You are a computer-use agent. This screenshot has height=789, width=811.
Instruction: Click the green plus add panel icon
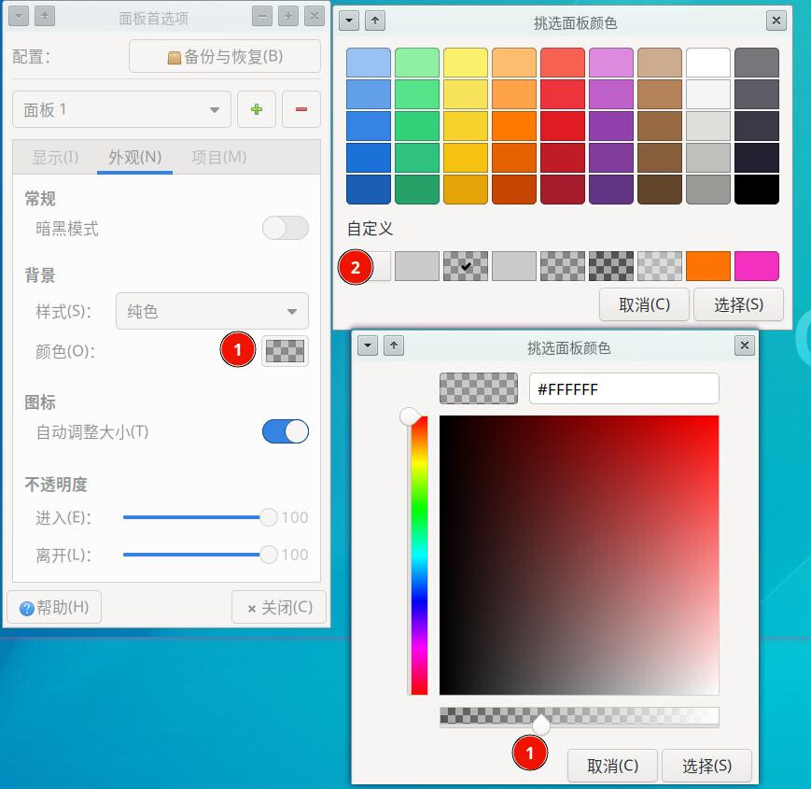(257, 109)
